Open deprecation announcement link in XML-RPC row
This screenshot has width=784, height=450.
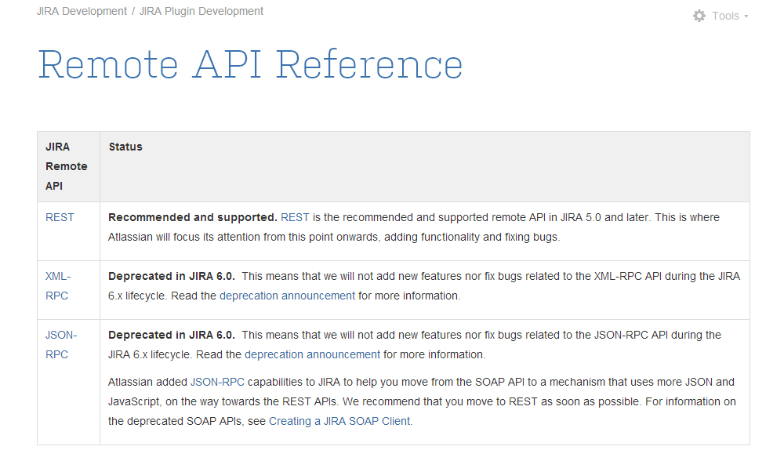tap(287, 296)
